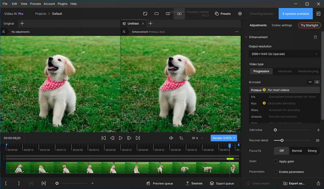Go to Projects breadcrumb

point(40,14)
